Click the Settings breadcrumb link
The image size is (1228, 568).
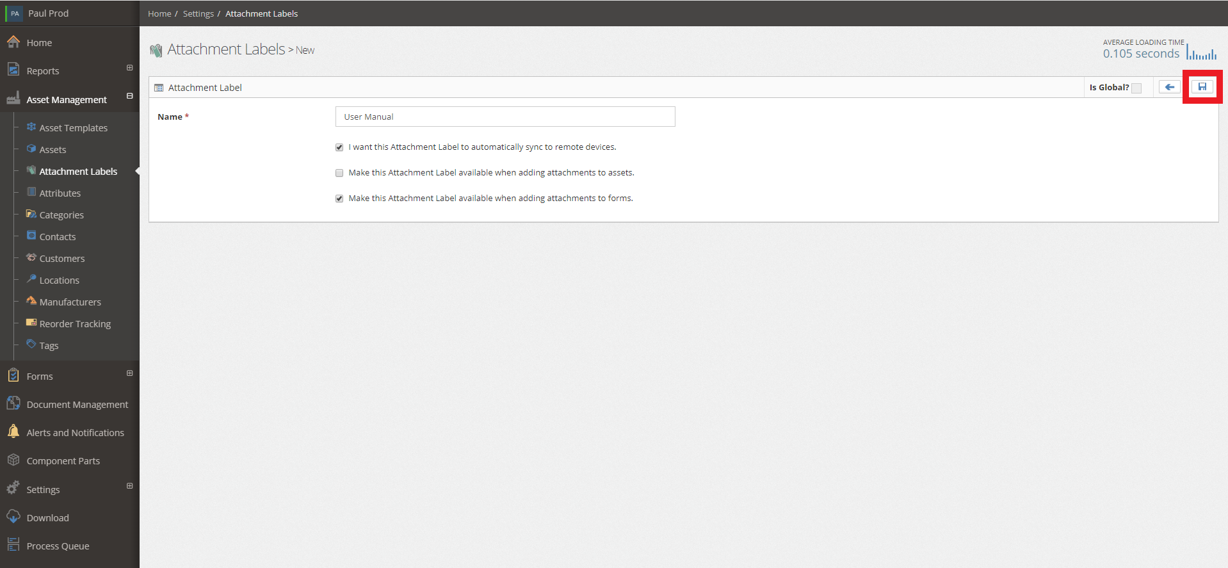(x=198, y=13)
